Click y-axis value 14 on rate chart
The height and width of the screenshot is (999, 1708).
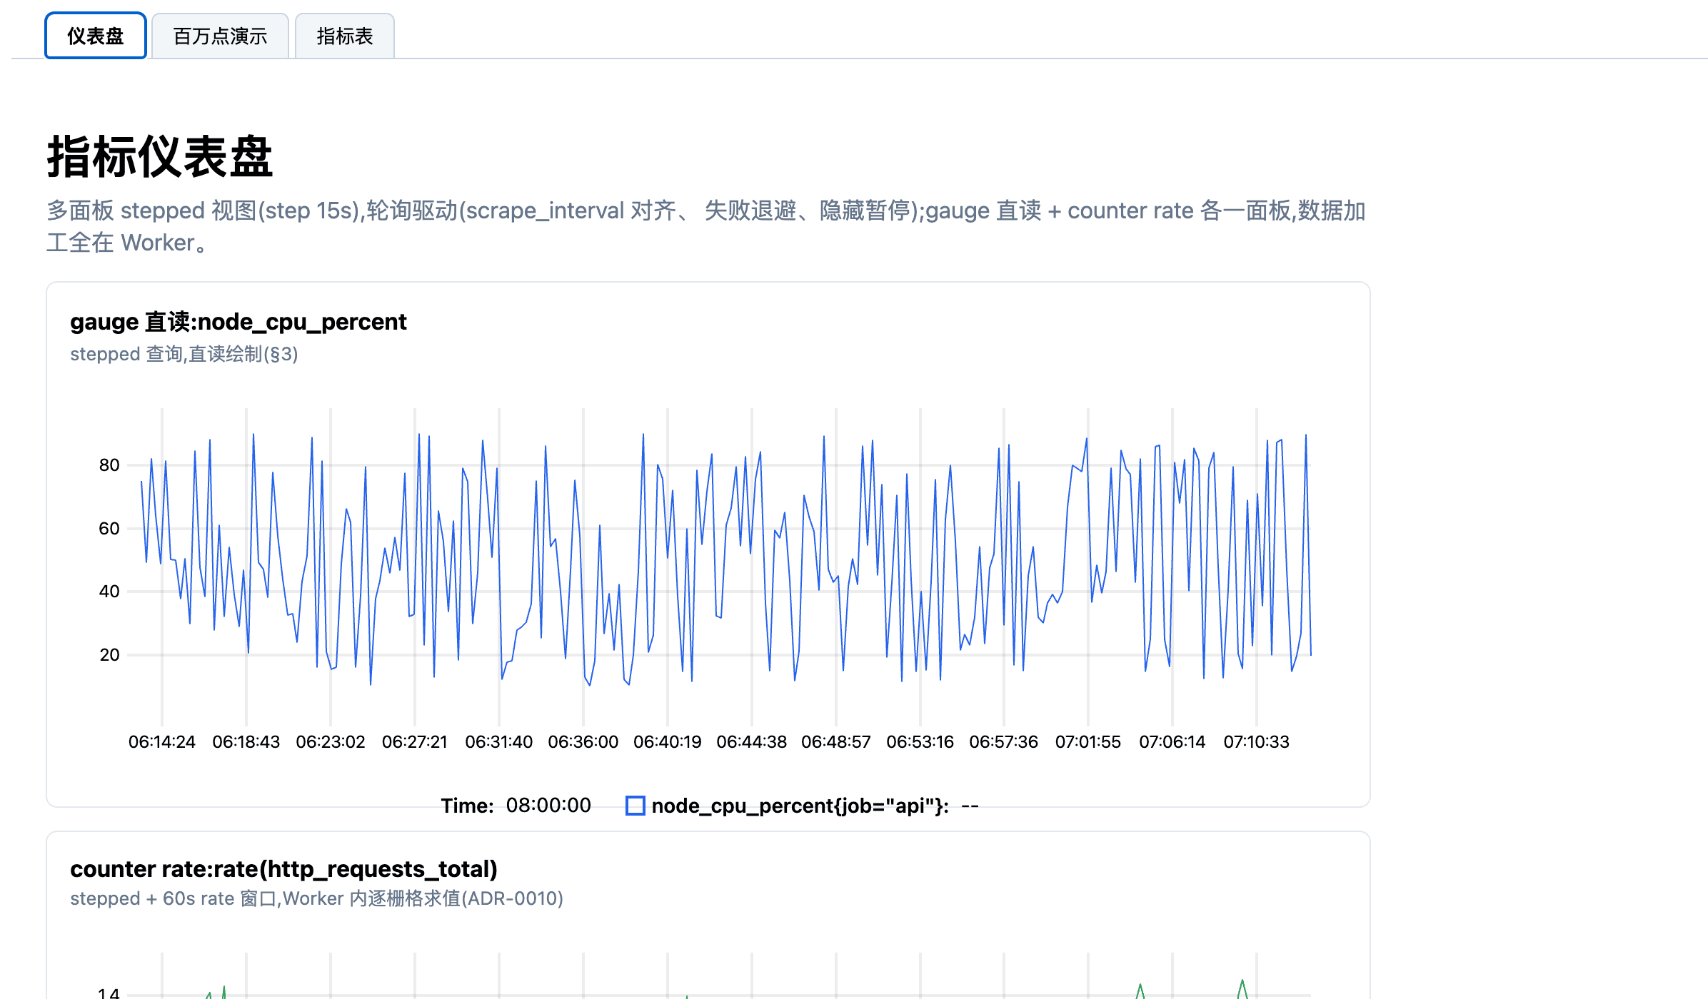pos(109,993)
